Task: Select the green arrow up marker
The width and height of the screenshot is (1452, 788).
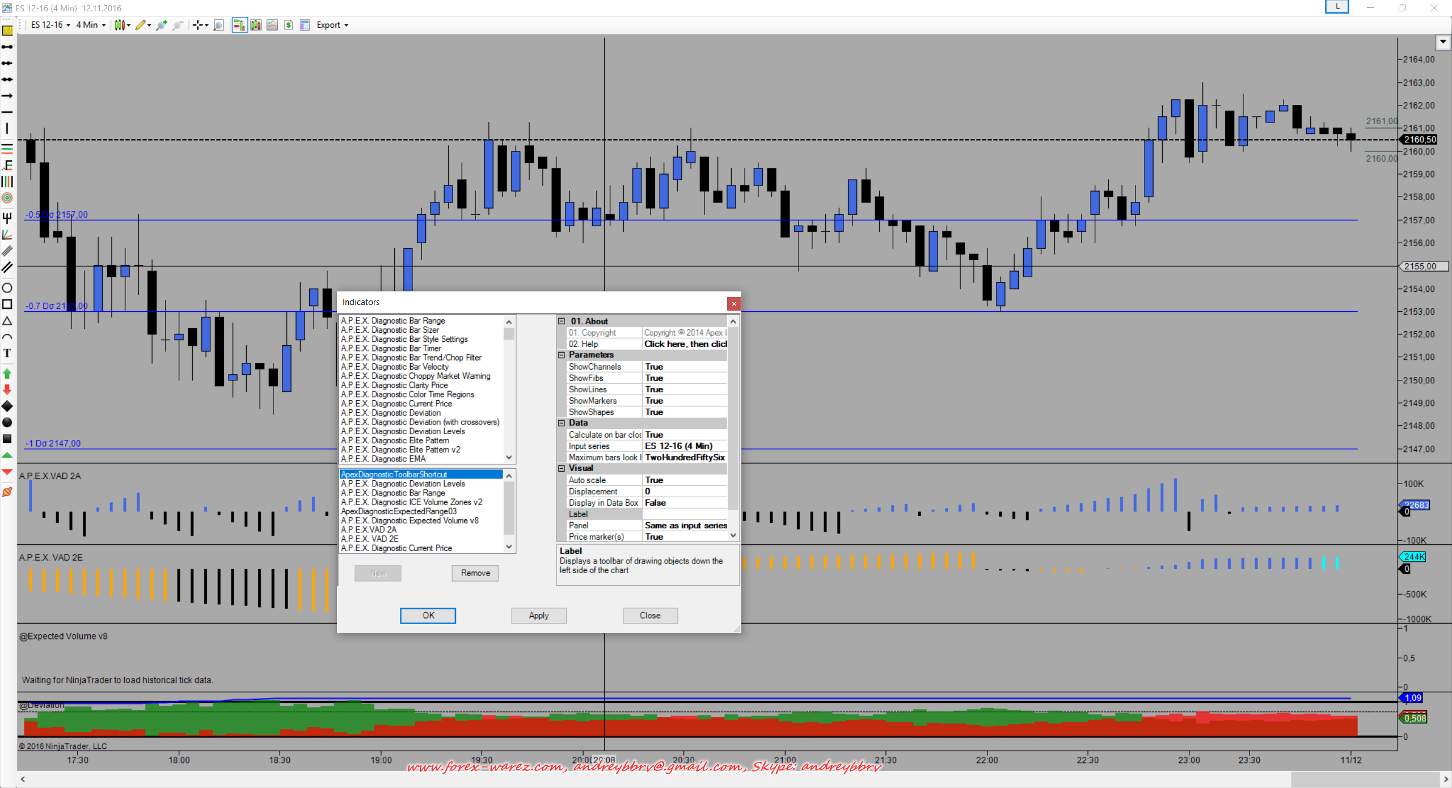Action: coord(7,374)
